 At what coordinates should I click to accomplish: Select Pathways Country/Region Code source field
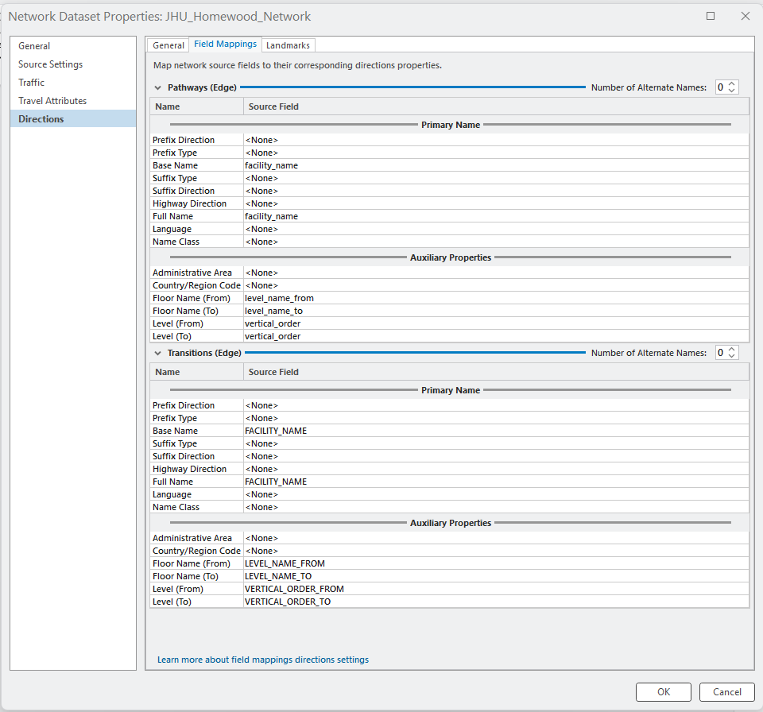[x=496, y=285]
